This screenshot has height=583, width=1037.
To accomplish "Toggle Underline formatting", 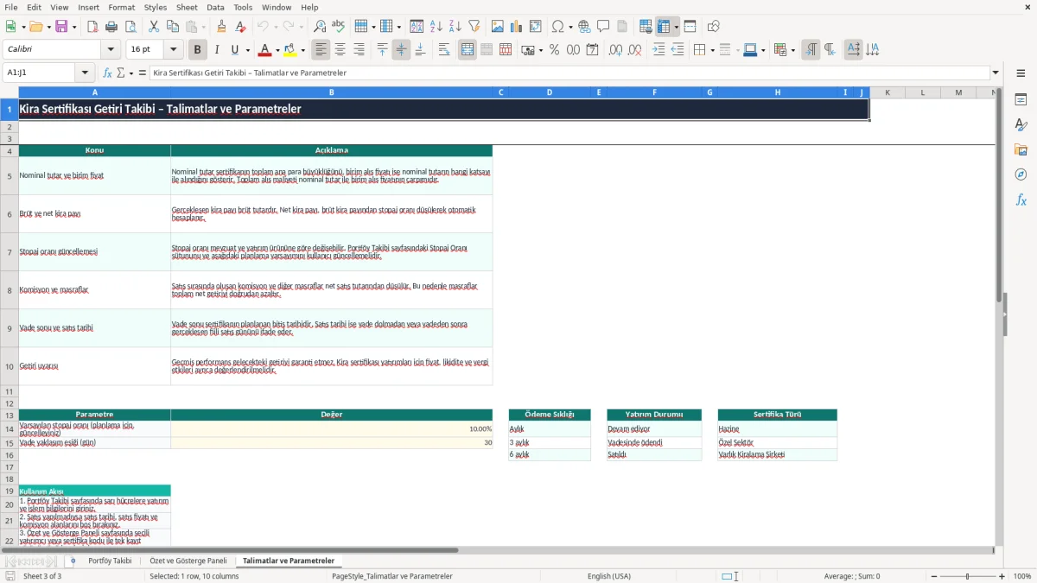I will 235,50.
